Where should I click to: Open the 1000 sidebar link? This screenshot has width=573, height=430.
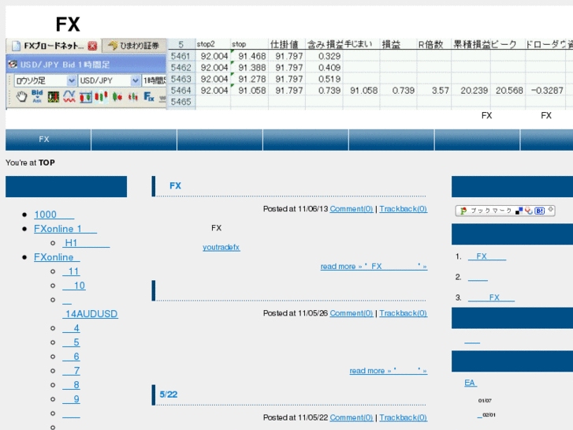[54, 215]
